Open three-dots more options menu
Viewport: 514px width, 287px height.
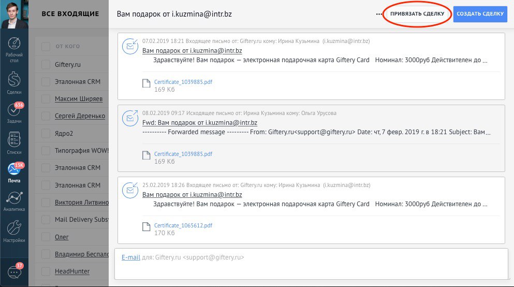pyautogui.click(x=379, y=14)
